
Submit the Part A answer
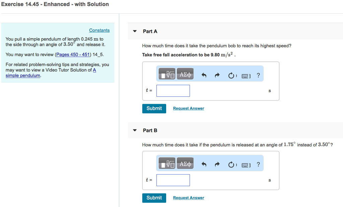tap(154, 108)
